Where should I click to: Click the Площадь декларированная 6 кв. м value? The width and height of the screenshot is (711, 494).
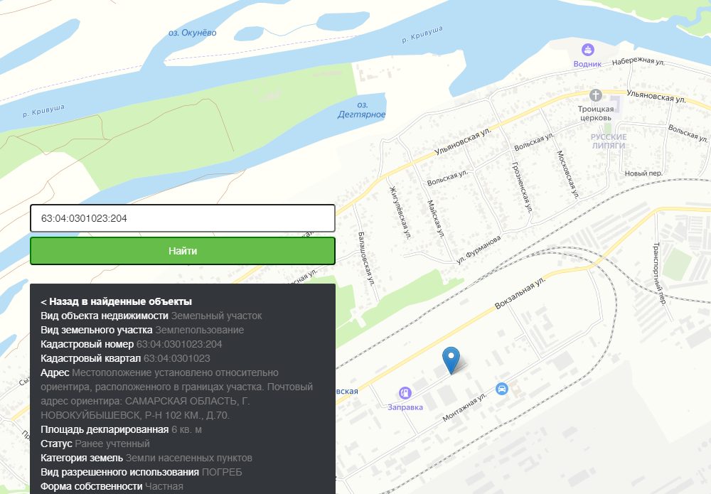(x=186, y=429)
